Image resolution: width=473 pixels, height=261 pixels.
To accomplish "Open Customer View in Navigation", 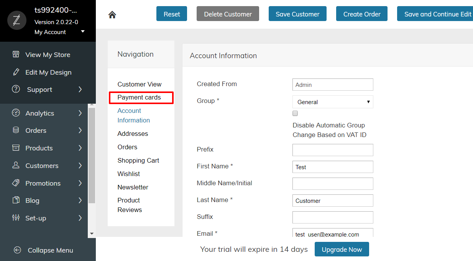I will [x=140, y=84].
